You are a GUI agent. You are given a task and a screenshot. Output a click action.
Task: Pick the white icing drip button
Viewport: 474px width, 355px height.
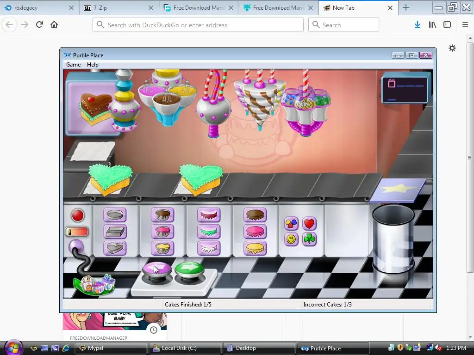[209, 248]
